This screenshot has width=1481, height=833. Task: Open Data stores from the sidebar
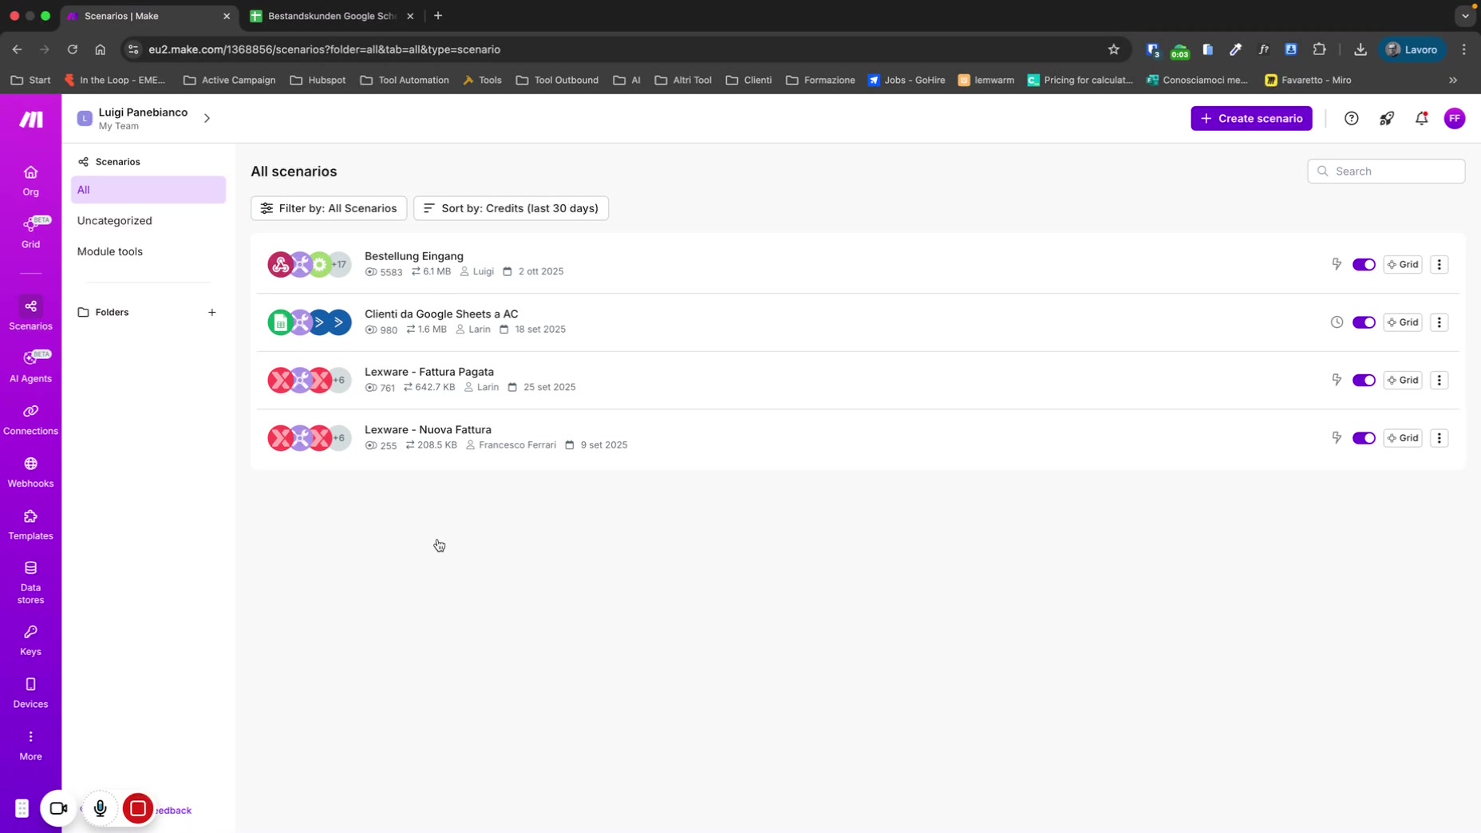click(x=30, y=582)
